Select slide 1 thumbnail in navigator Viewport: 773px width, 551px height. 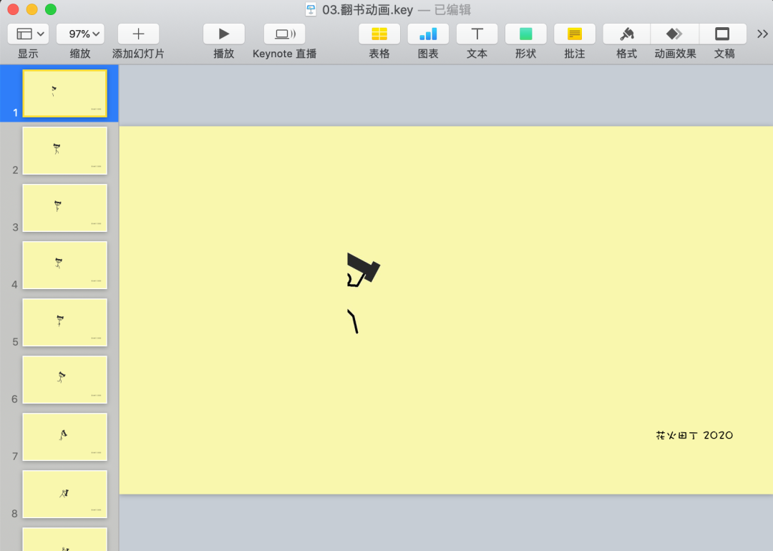(x=64, y=93)
